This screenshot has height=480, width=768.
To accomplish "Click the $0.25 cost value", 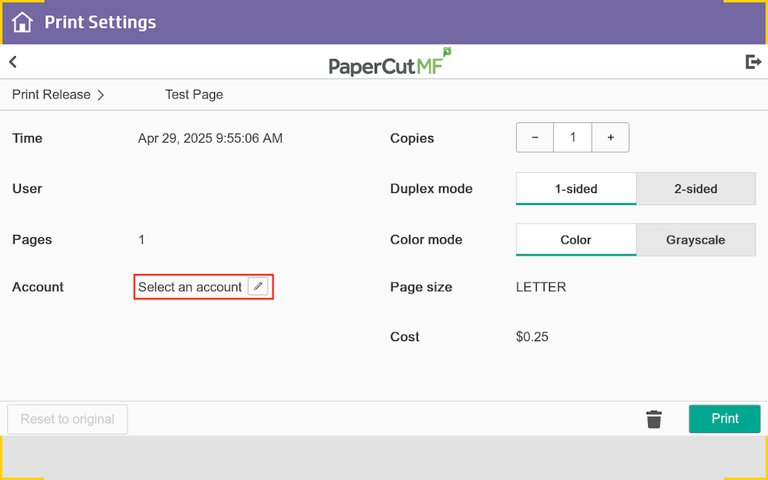I will (532, 337).
